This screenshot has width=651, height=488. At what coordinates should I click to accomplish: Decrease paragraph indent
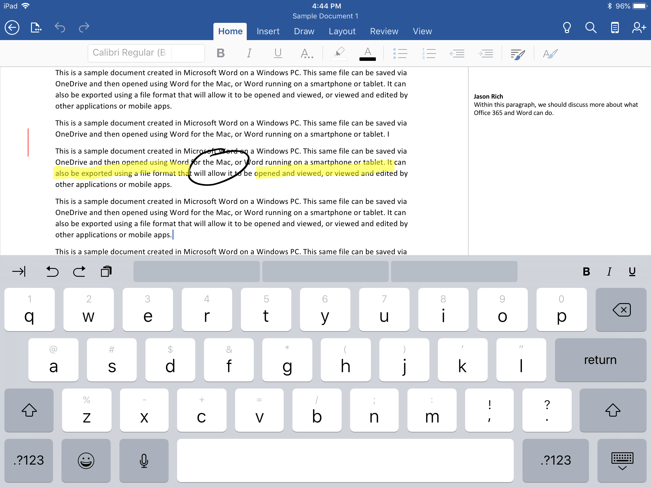(x=457, y=53)
